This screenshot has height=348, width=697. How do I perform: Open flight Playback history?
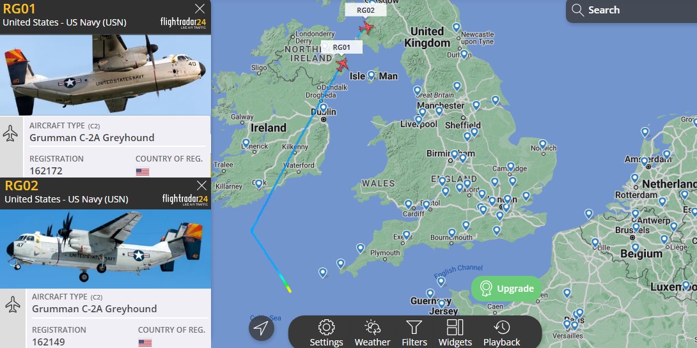pos(501,333)
